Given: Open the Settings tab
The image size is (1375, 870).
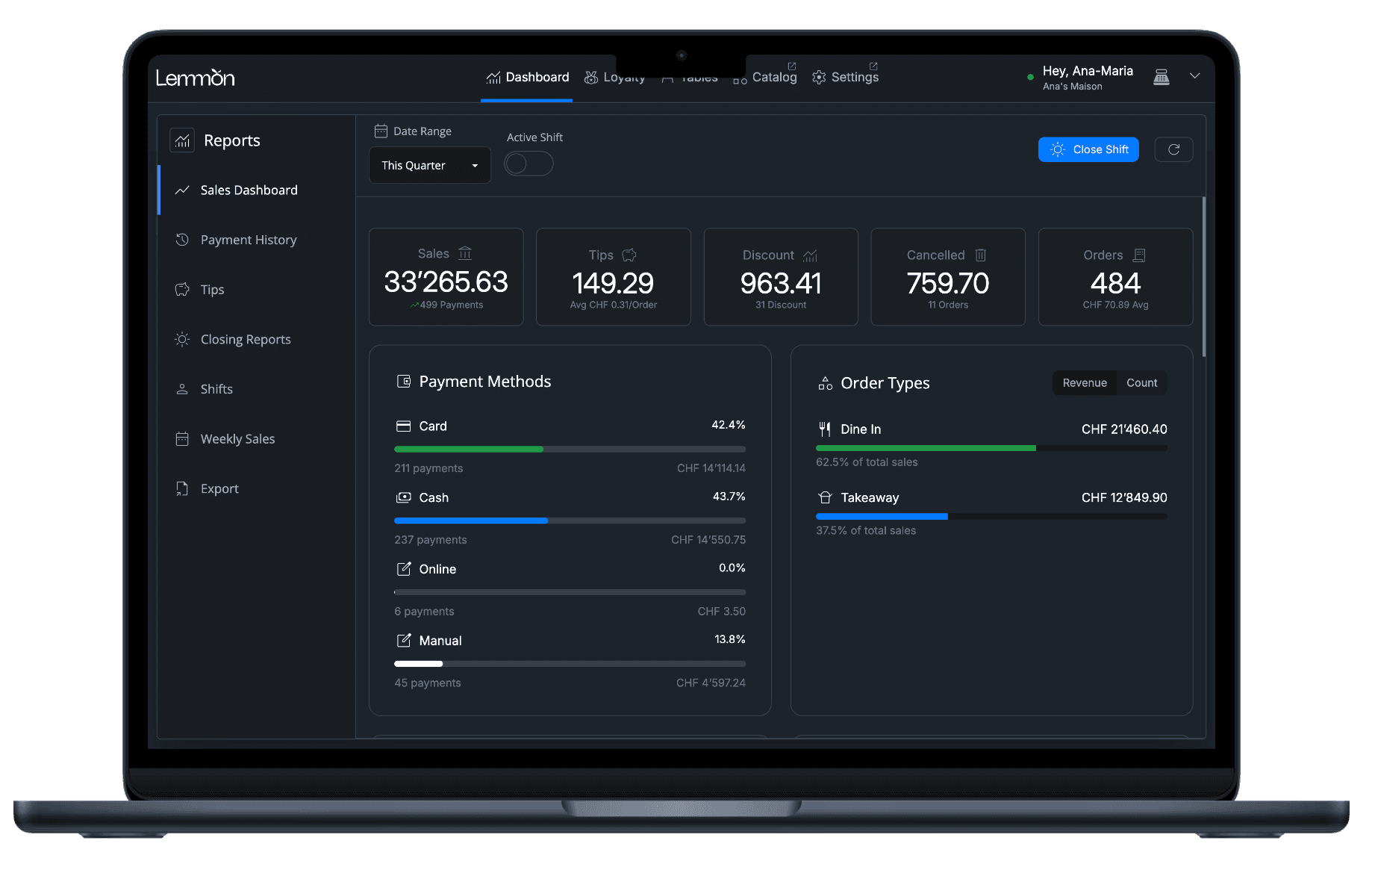Looking at the screenshot, I should click(x=845, y=78).
